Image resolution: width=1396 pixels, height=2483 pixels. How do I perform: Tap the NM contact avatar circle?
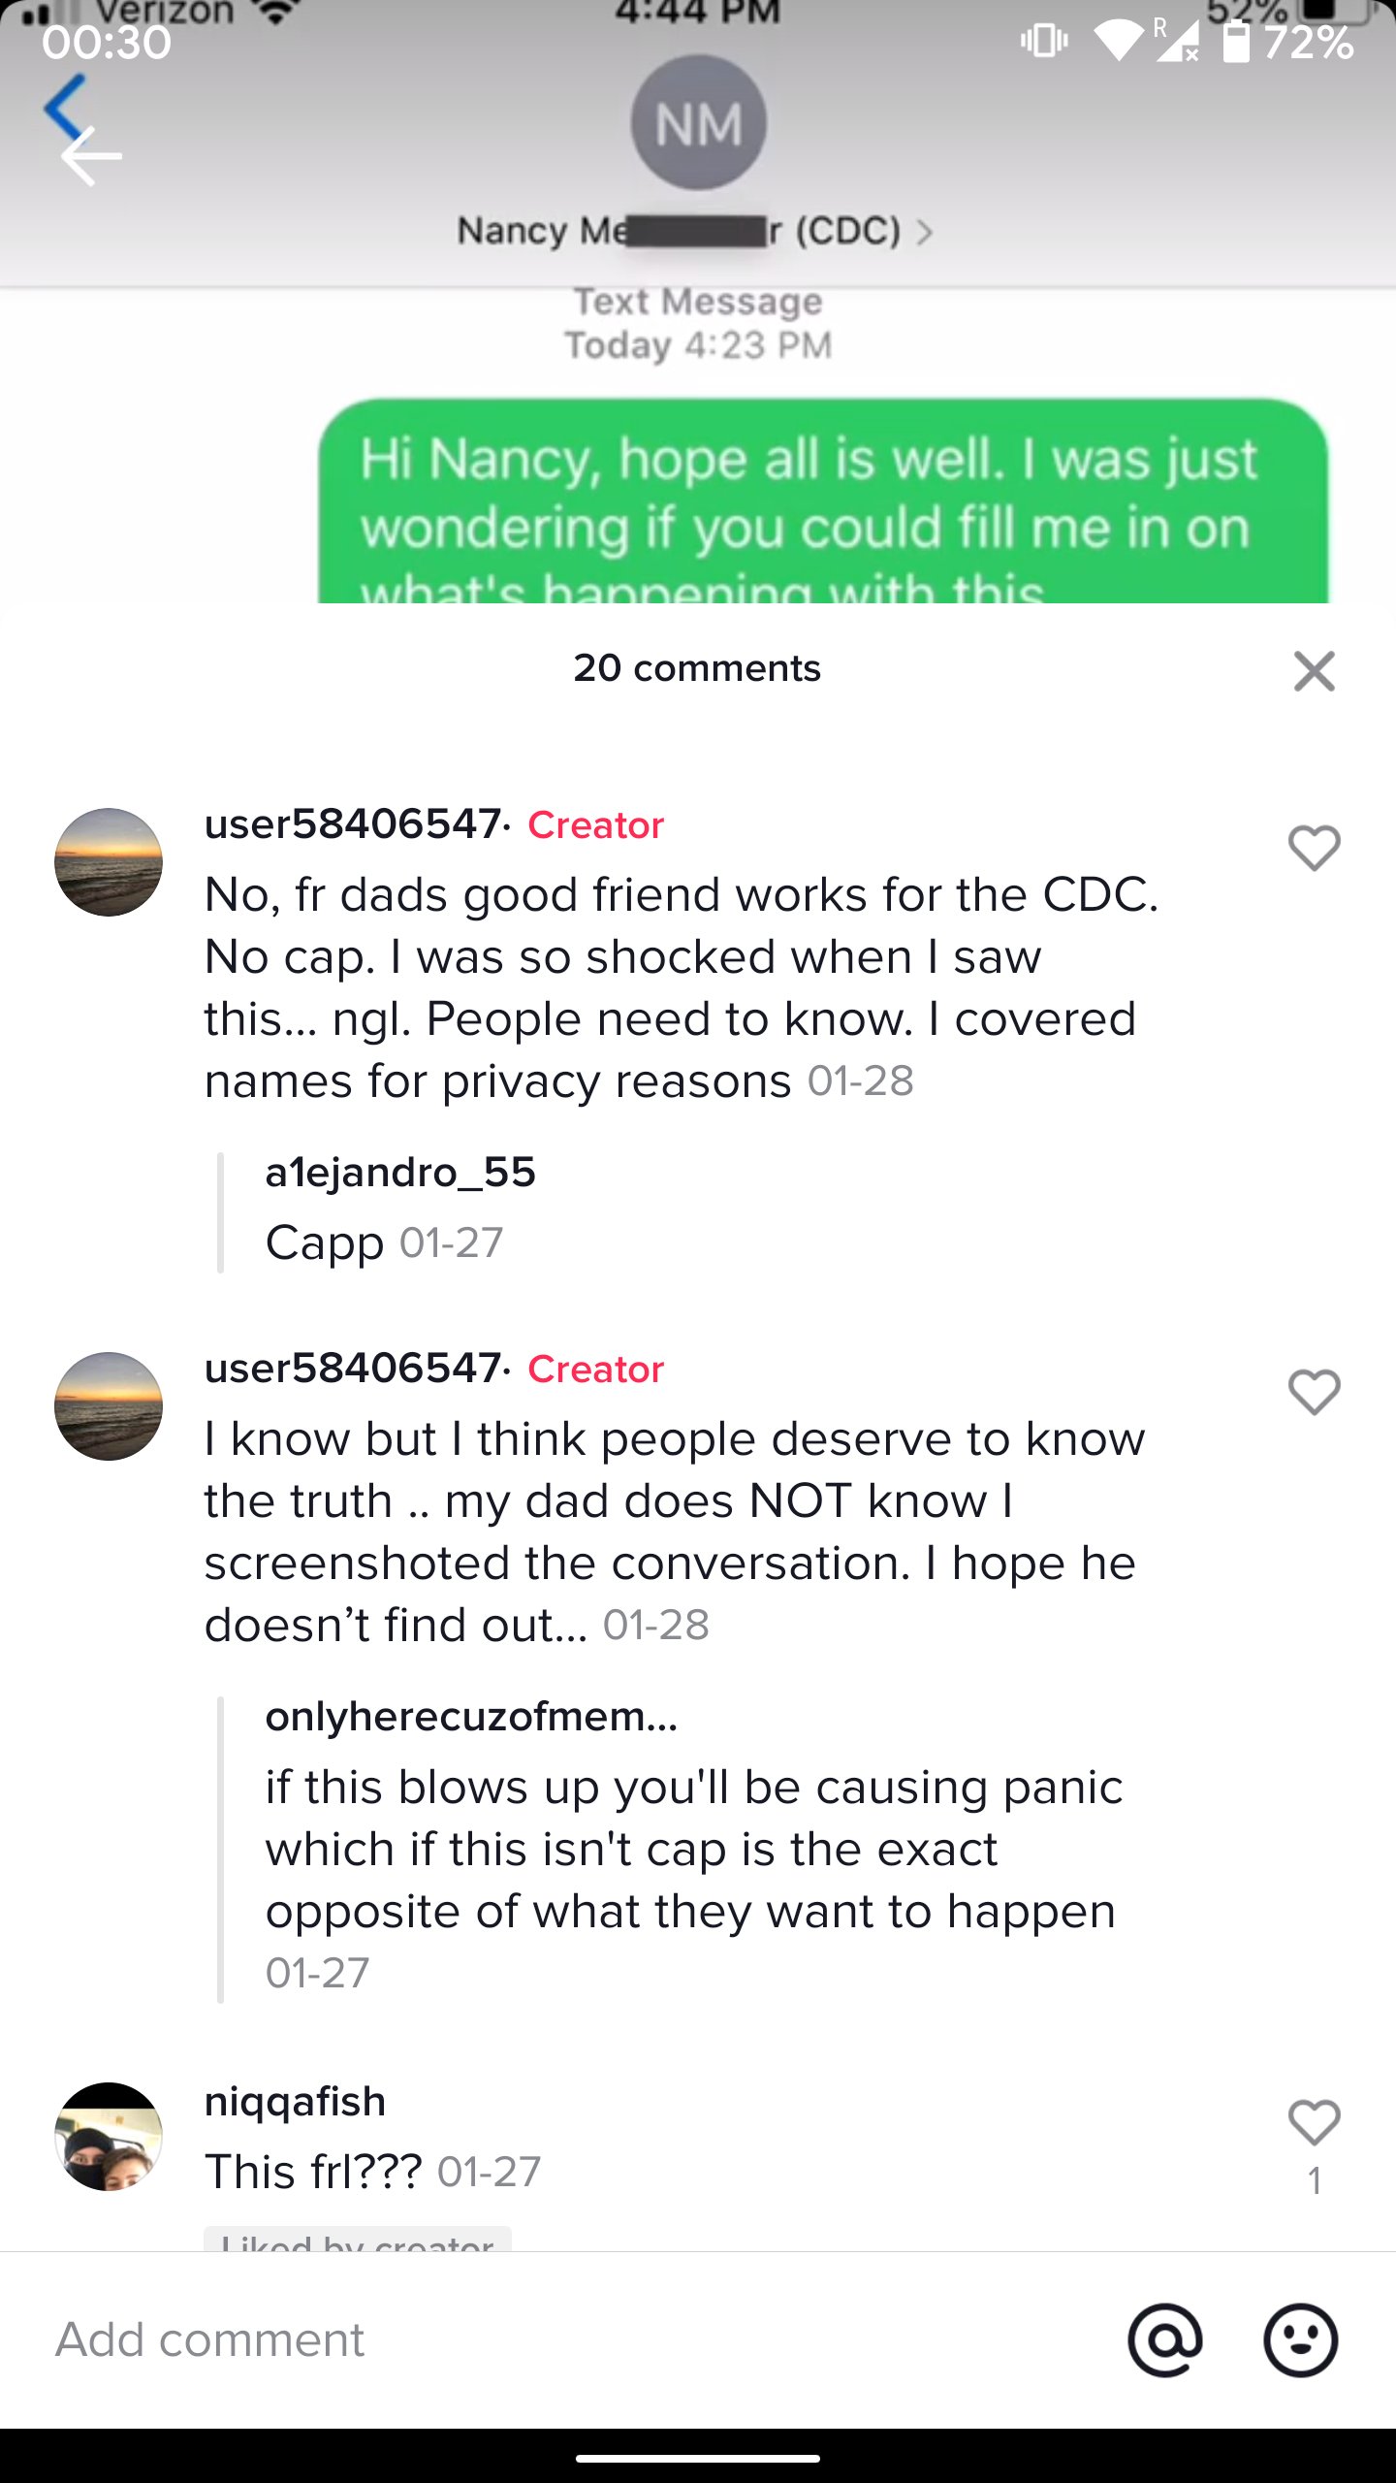coord(698,123)
